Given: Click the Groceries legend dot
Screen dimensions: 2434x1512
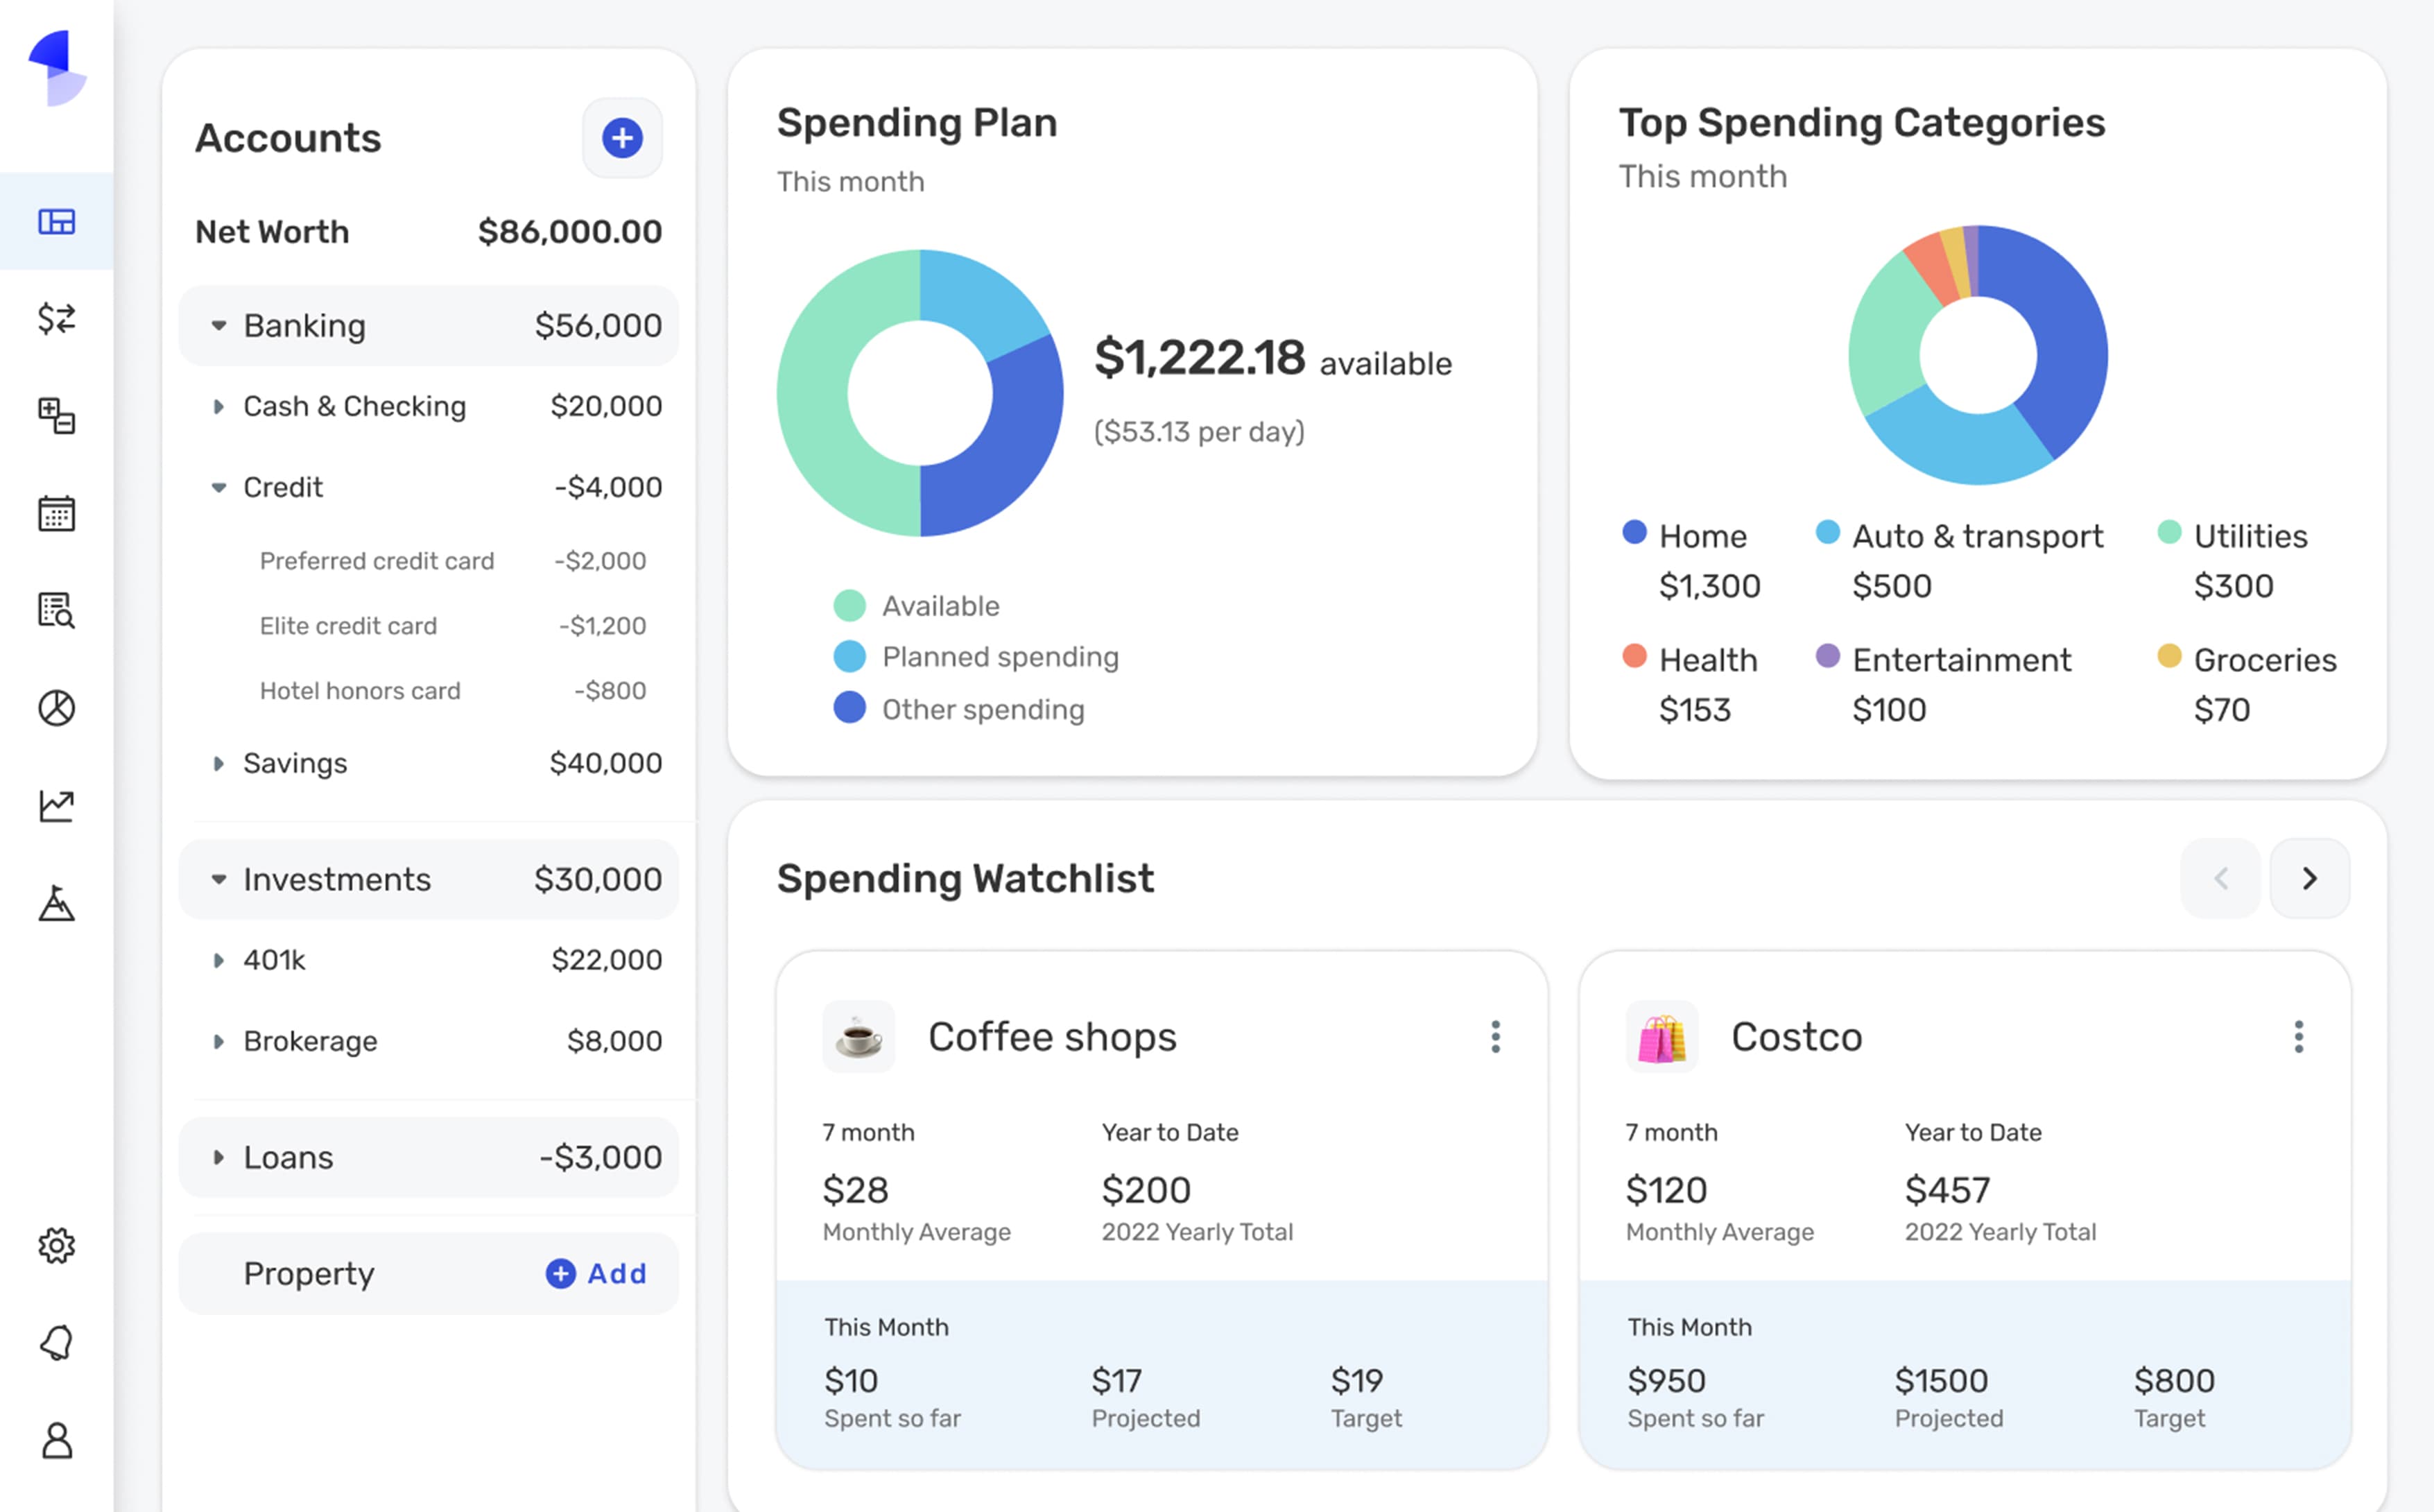Looking at the screenshot, I should point(2169,656).
